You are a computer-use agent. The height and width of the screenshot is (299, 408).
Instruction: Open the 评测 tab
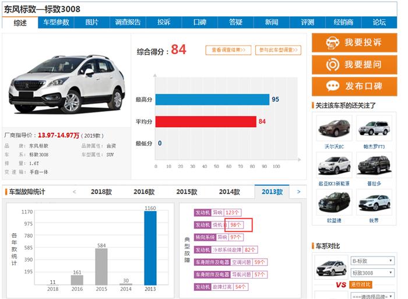(307, 22)
